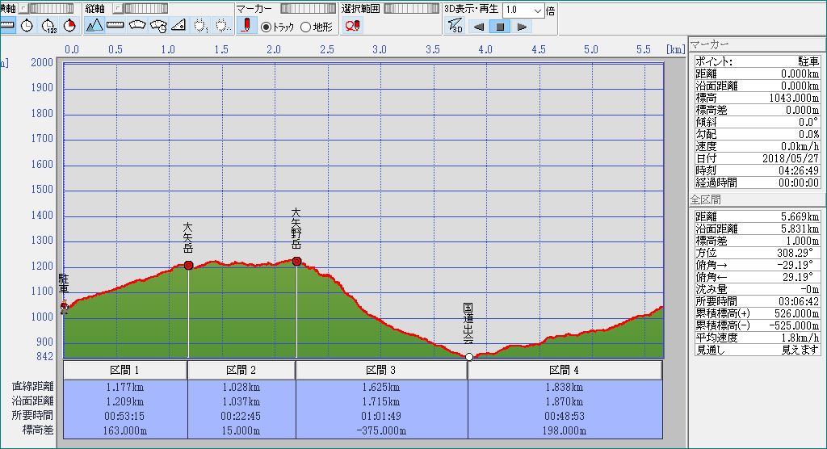Stop 3D playback
The width and height of the screenshot is (827, 449).
(x=500, y=27)
